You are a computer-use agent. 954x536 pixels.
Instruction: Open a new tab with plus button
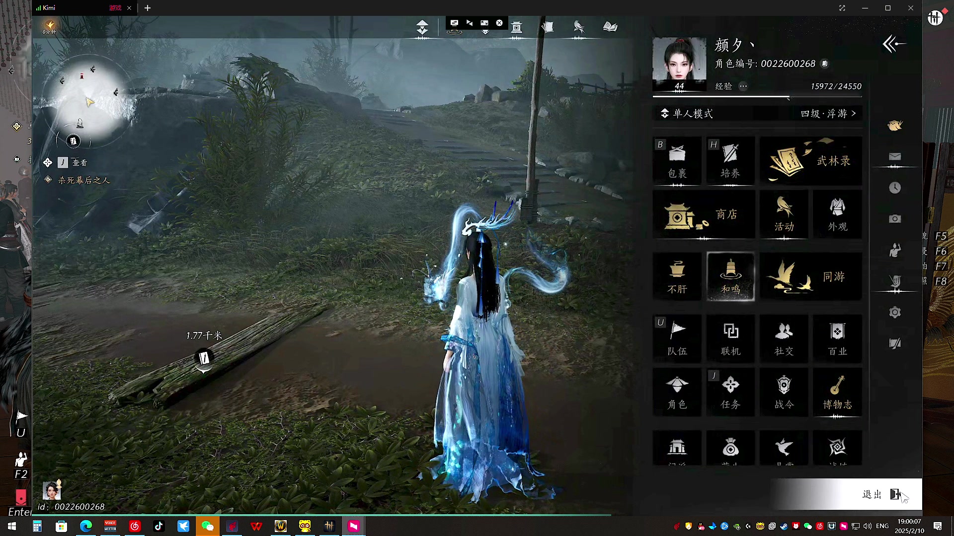(x=148, y=8)
